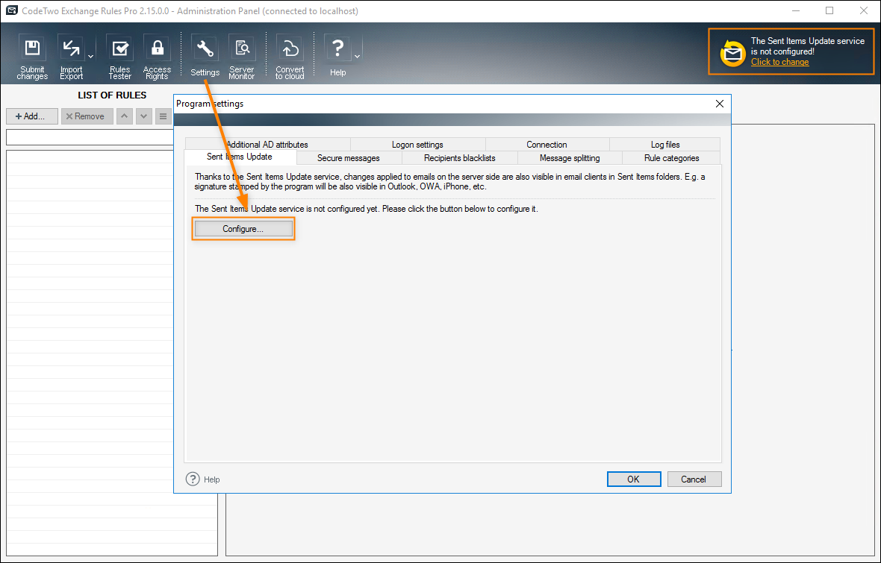The height and width of the screenshot is (563, 881).
Task: Click the CodeTwo app icon in title bar
Action: point(10,10)
